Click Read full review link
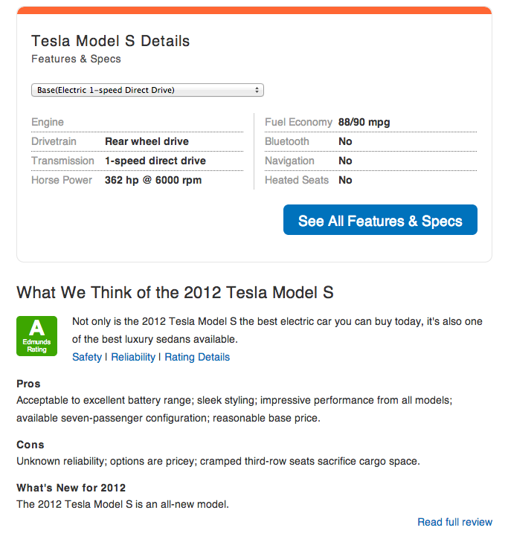 [454, 522]
